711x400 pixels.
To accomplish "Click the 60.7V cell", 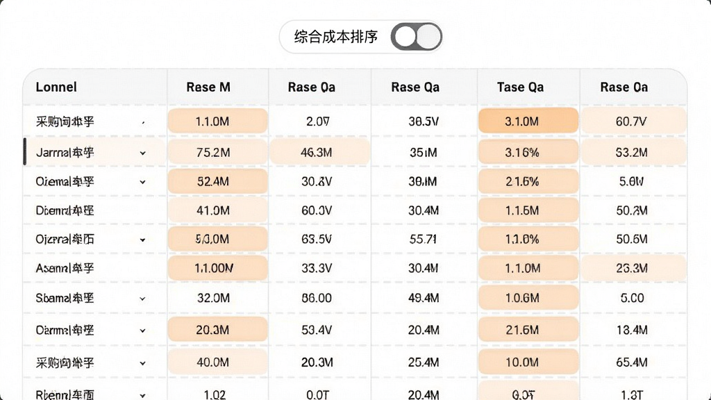I will (633, 121).
